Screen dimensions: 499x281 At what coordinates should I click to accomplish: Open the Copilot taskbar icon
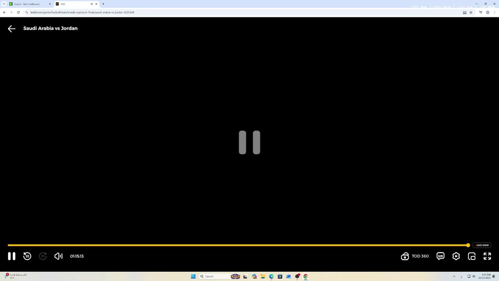254,276
